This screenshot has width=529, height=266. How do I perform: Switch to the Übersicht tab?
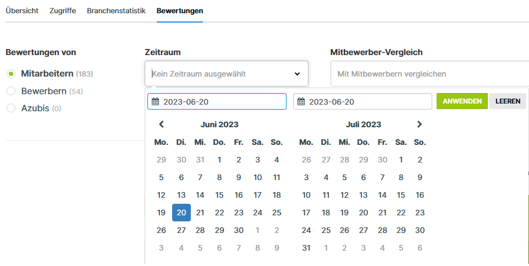[x=22, y=11]
